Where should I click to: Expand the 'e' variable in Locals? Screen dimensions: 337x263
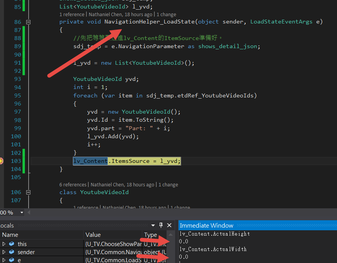4,260
